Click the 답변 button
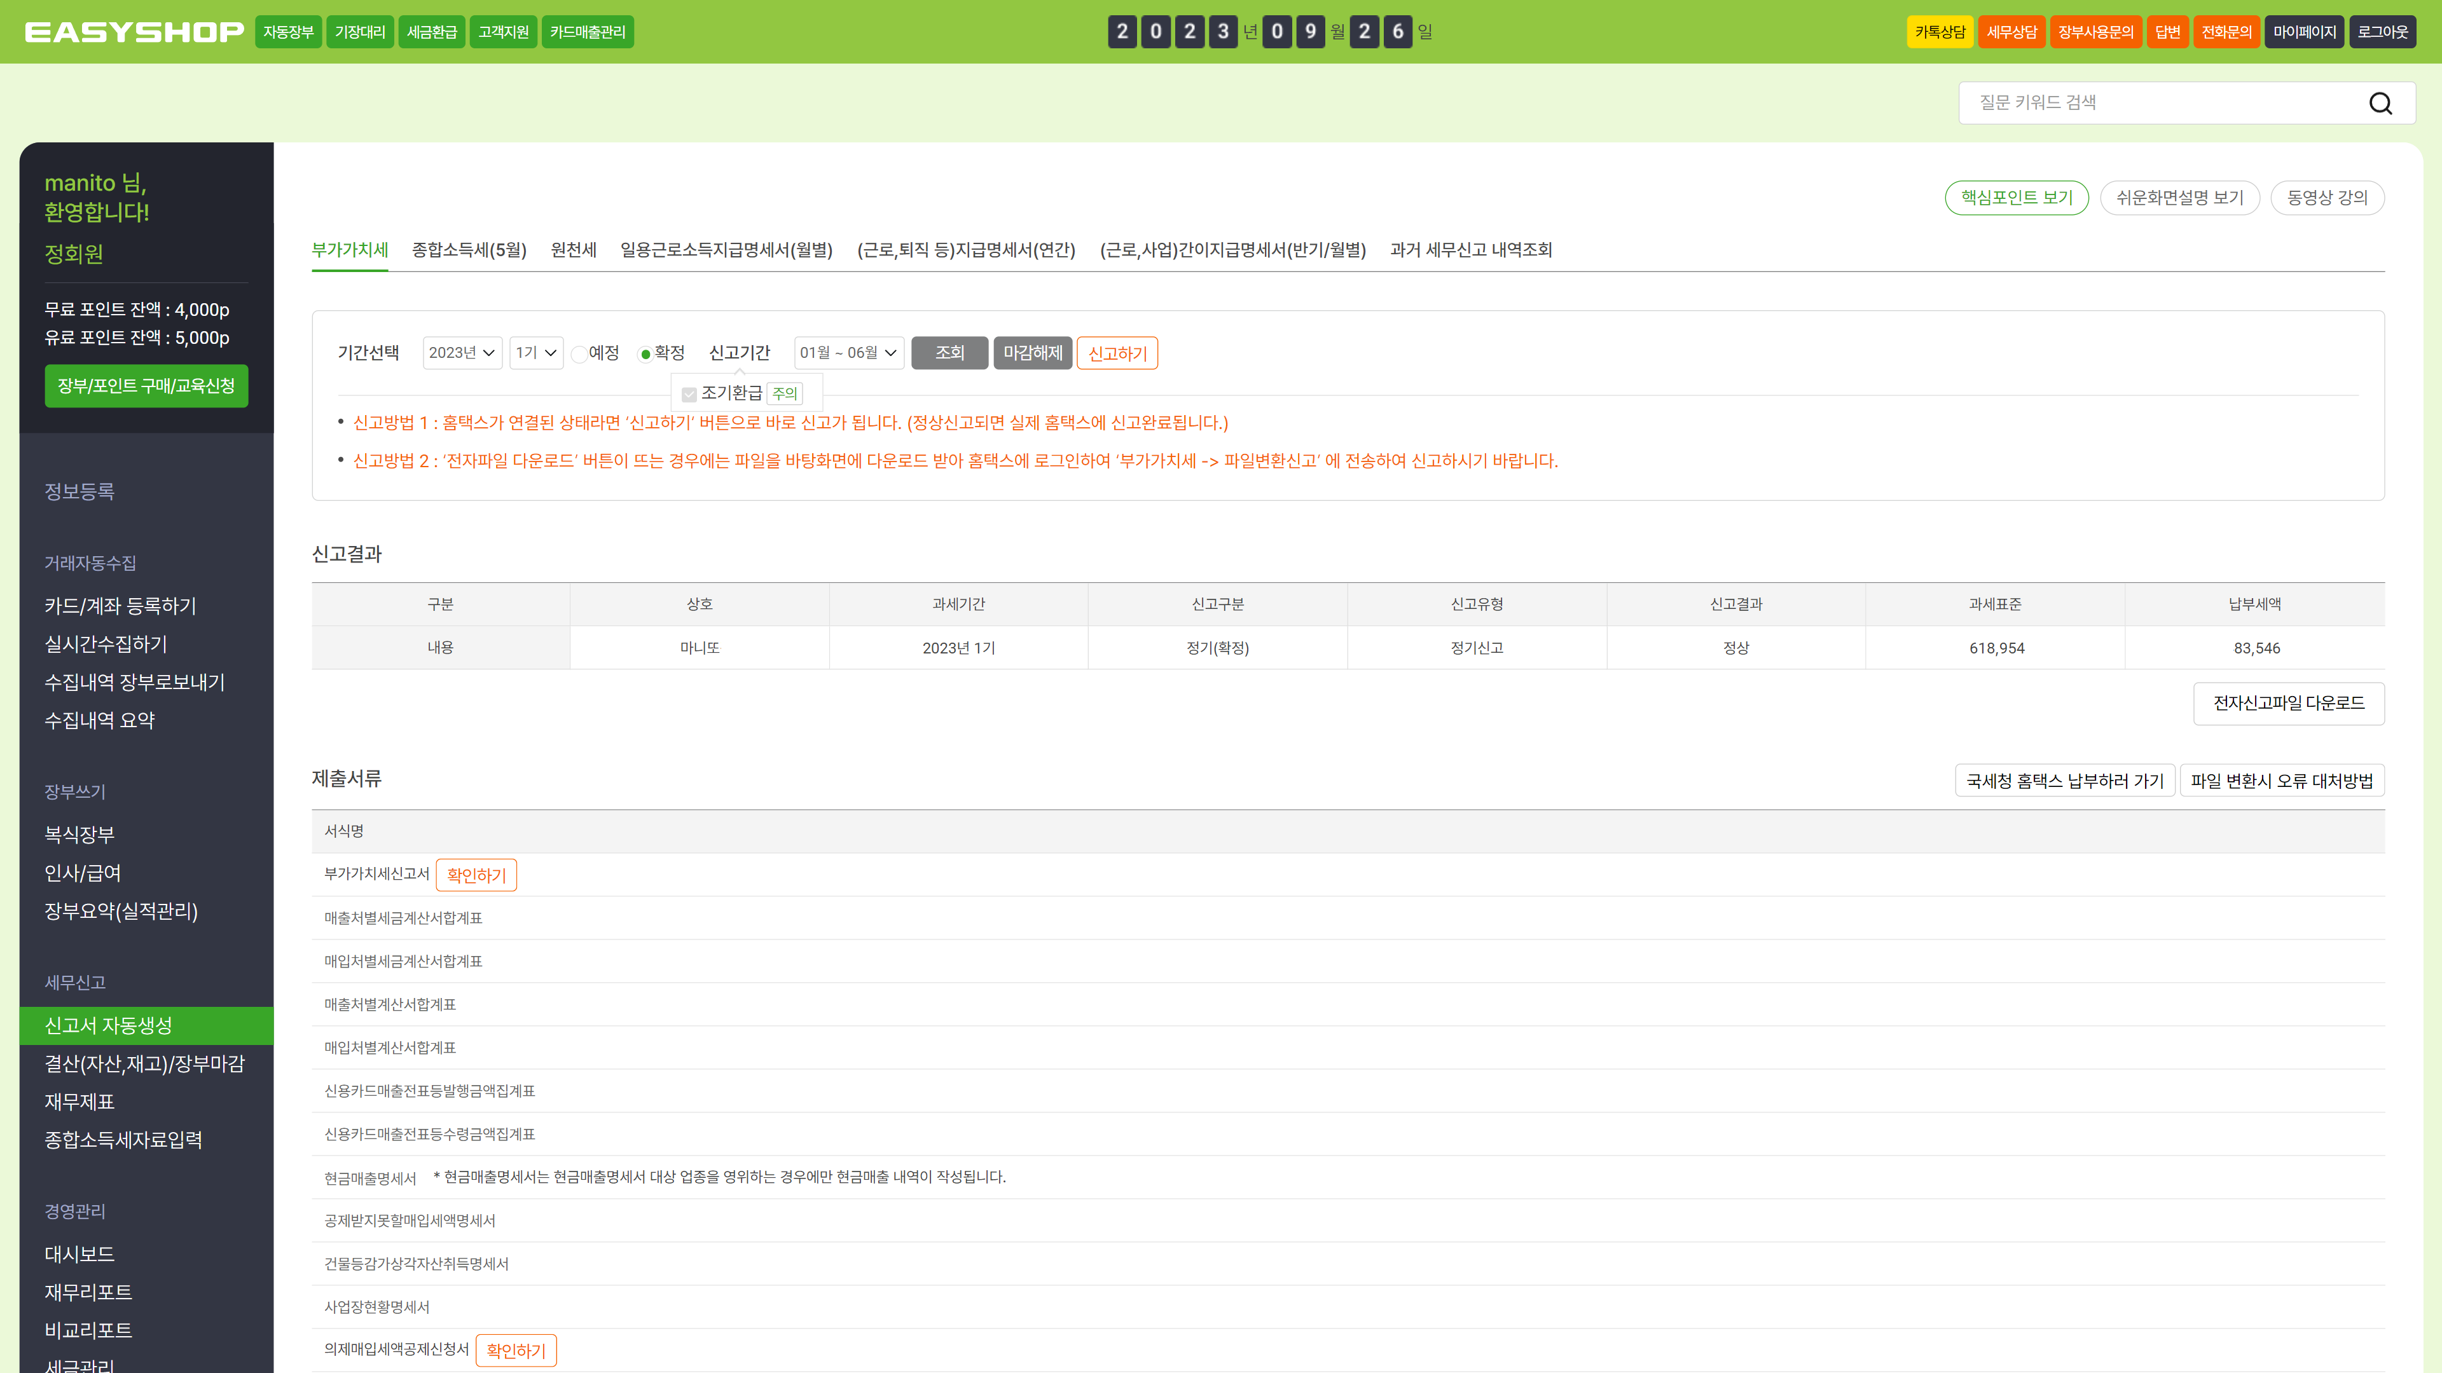Image resolution: width=2442 pixels, height=1373 pixels. pos(2168,32)
